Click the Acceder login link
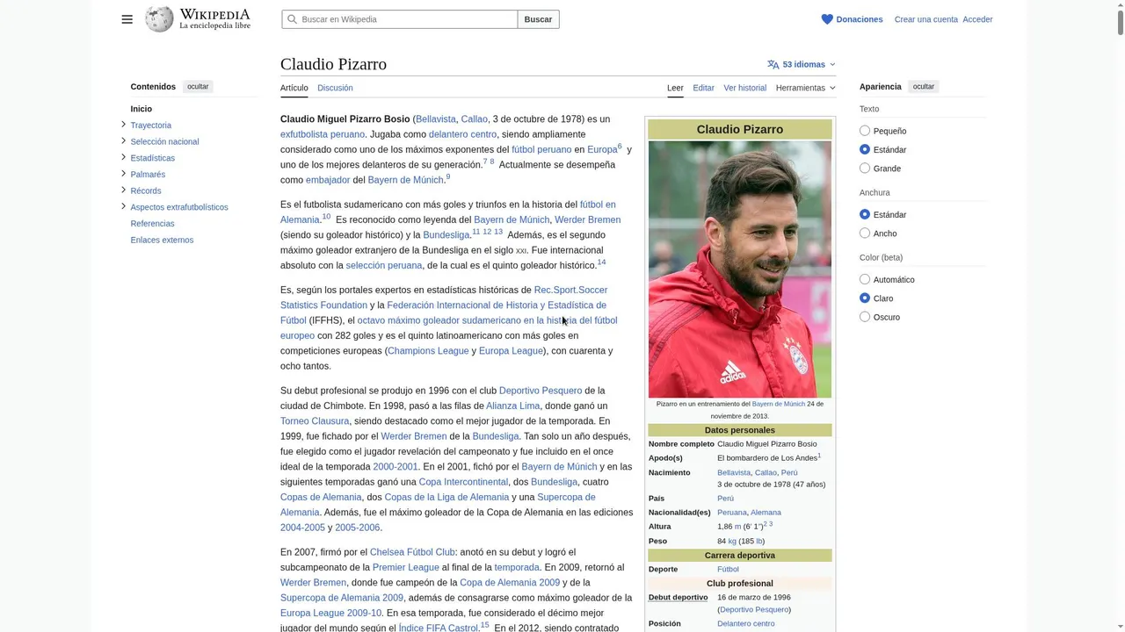This screenshot has width=1125, height=632. pos(977,19)
